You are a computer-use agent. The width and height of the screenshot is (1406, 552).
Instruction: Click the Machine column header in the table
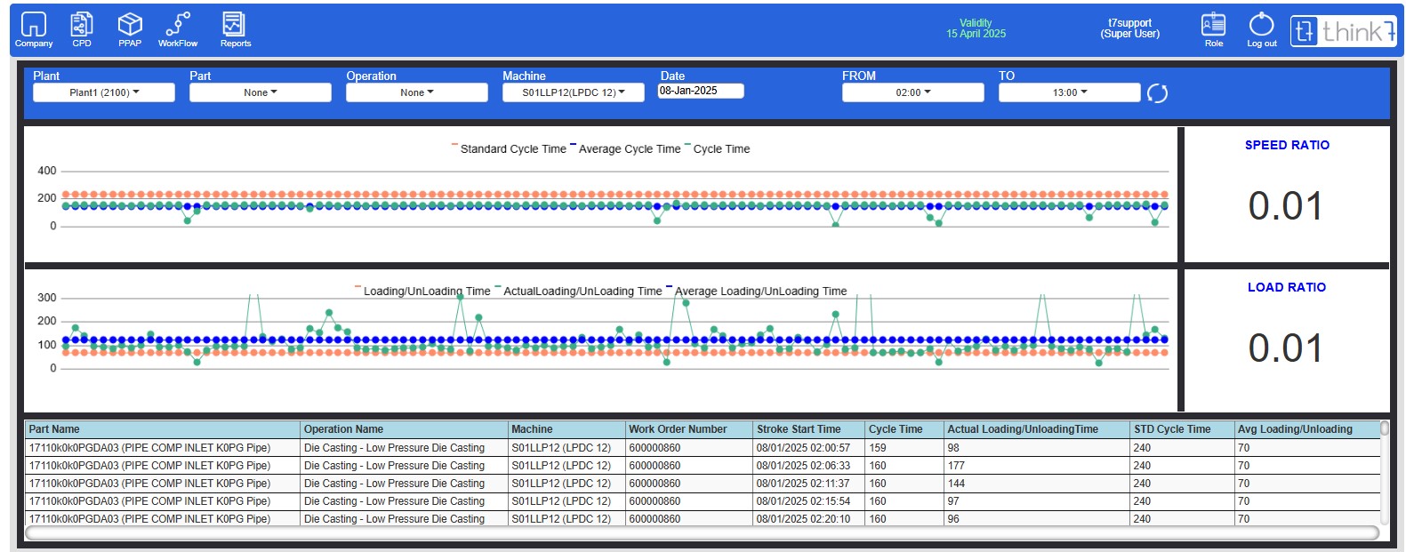567,429
